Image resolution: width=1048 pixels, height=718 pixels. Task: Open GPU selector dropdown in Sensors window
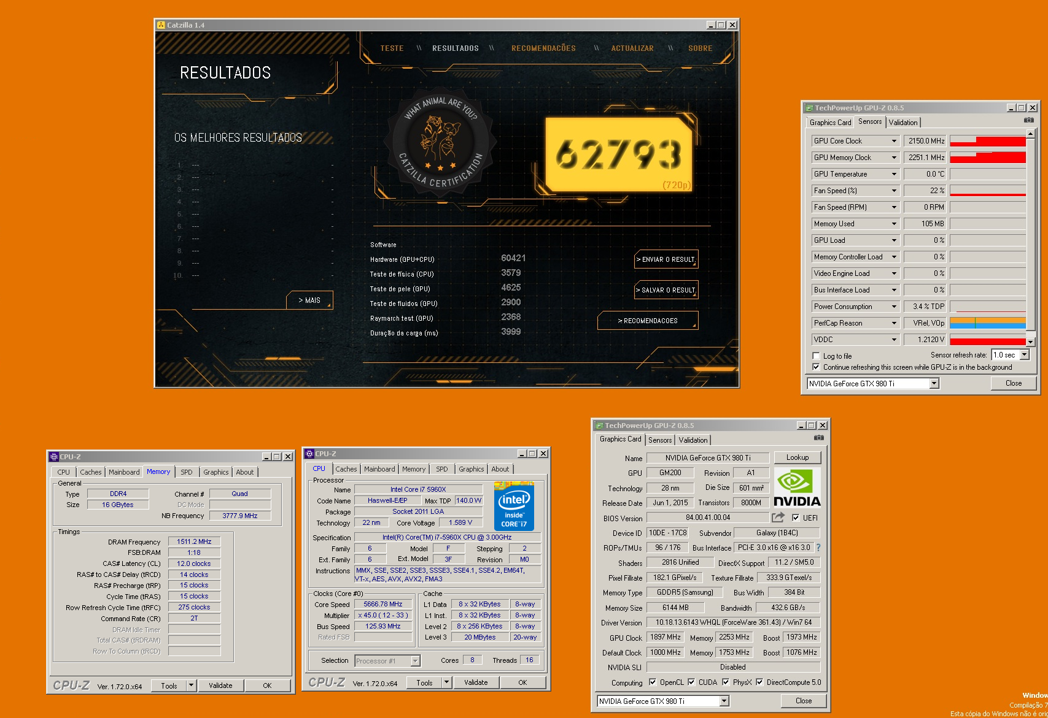934,384
